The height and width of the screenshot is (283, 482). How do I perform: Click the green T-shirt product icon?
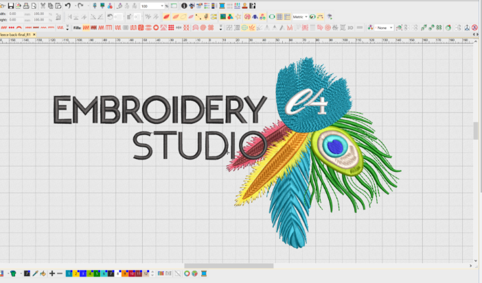point(13,273)
